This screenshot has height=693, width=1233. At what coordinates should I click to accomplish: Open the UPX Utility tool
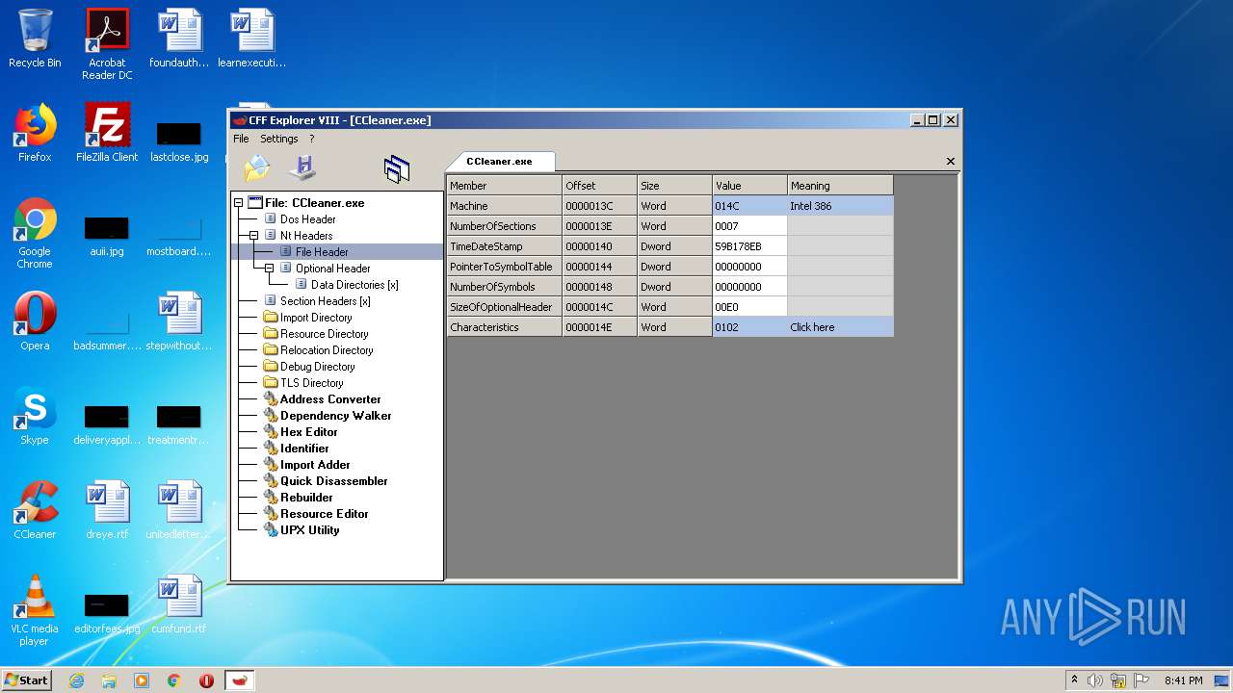click(x=309, y=530)
